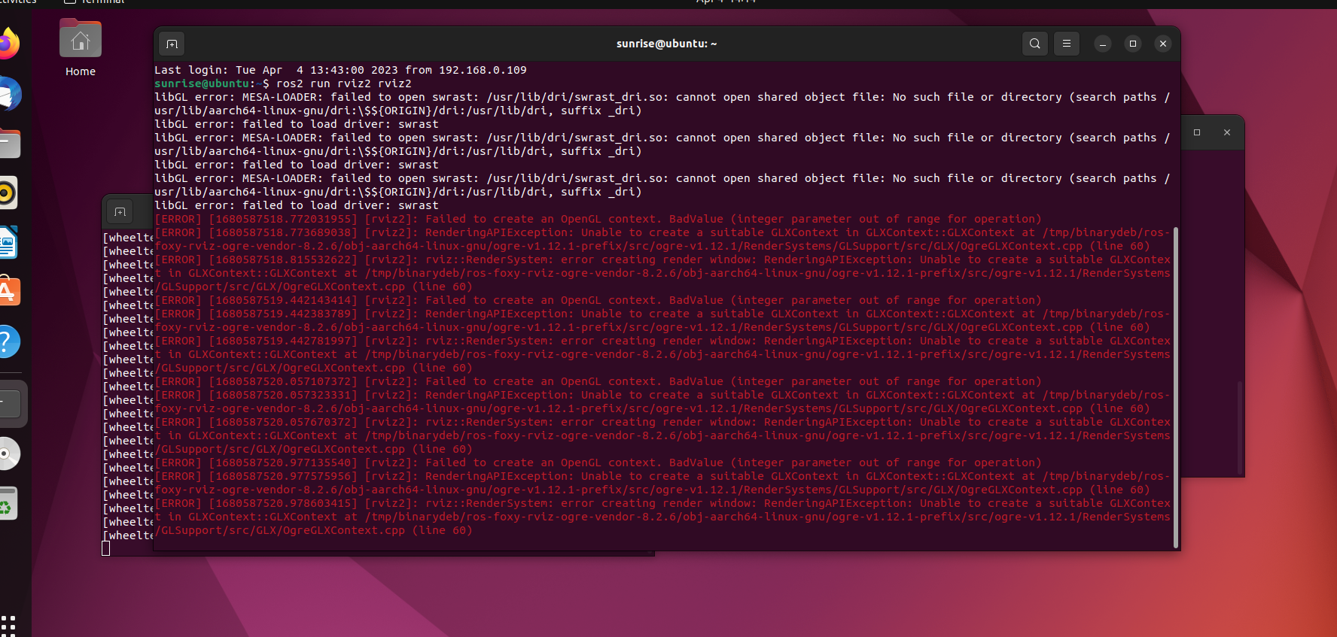The image size is (1337, 637).
Task: Select the Home folder desktop icon
Action: (81, 48)
